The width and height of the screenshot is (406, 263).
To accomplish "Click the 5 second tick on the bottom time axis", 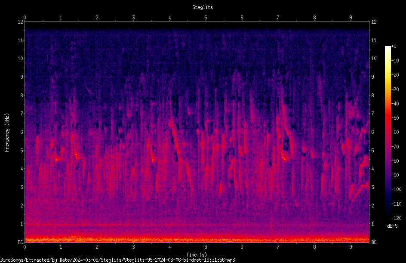I will (206, 247).
